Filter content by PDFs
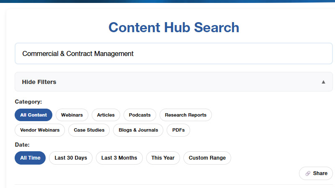The width and height of the screenshot is (335, 188). 178,130
